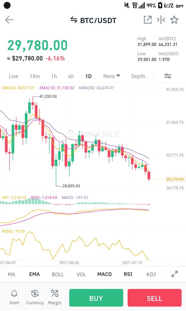Open the share chart icon
Image resolution: width=186 pixels, height=311 pixels.
tap(148, 20)
